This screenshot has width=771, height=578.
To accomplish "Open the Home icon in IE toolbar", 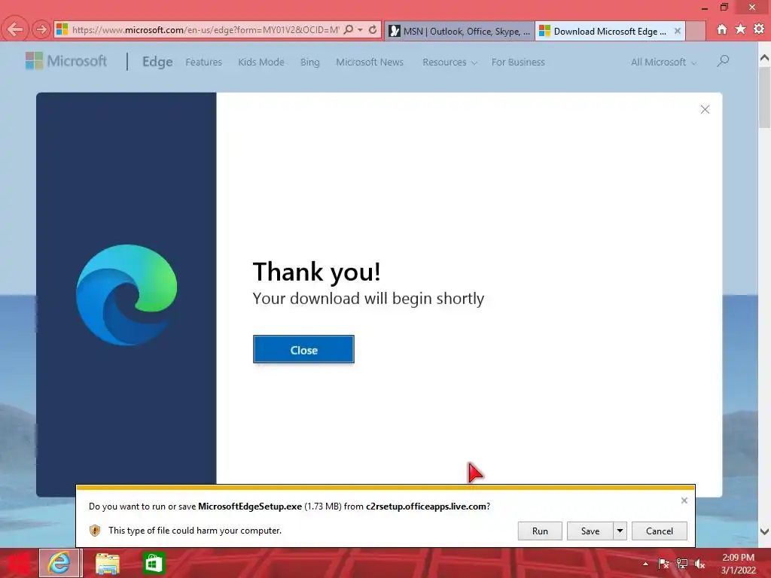I will (721, 29).
